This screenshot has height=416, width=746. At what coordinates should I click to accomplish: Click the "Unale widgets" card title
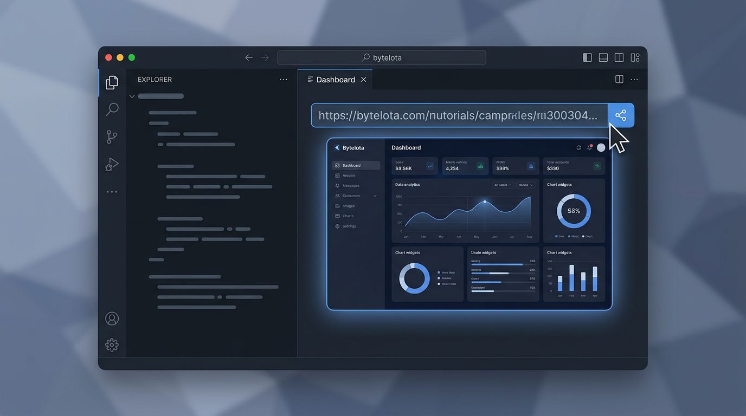[484, 252]
